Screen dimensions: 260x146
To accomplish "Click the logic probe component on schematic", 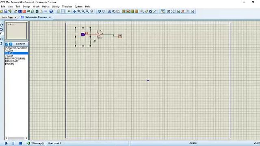I will tap(120, 36).
